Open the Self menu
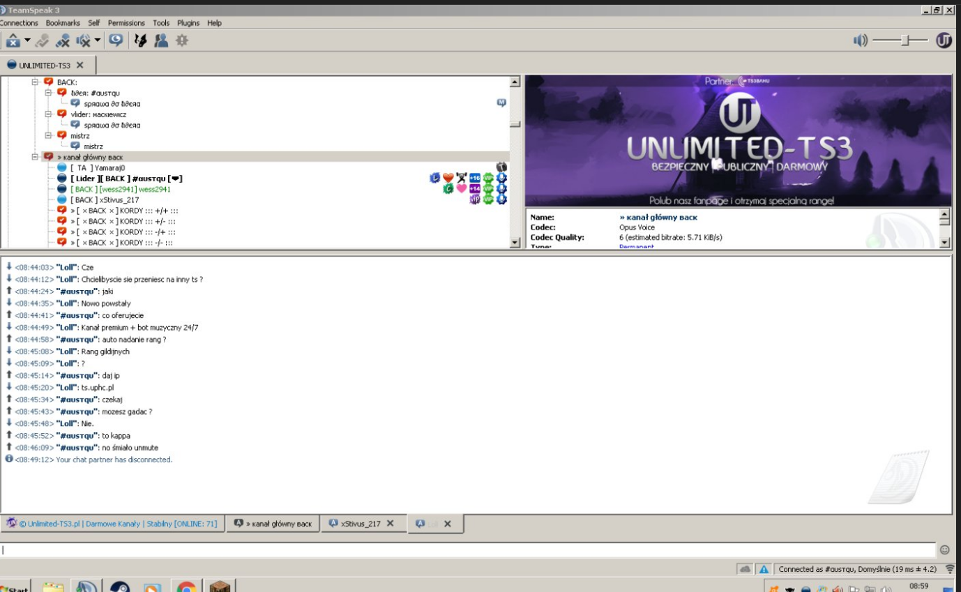Viewport: 961px width, 592px height. coord(94,23)
